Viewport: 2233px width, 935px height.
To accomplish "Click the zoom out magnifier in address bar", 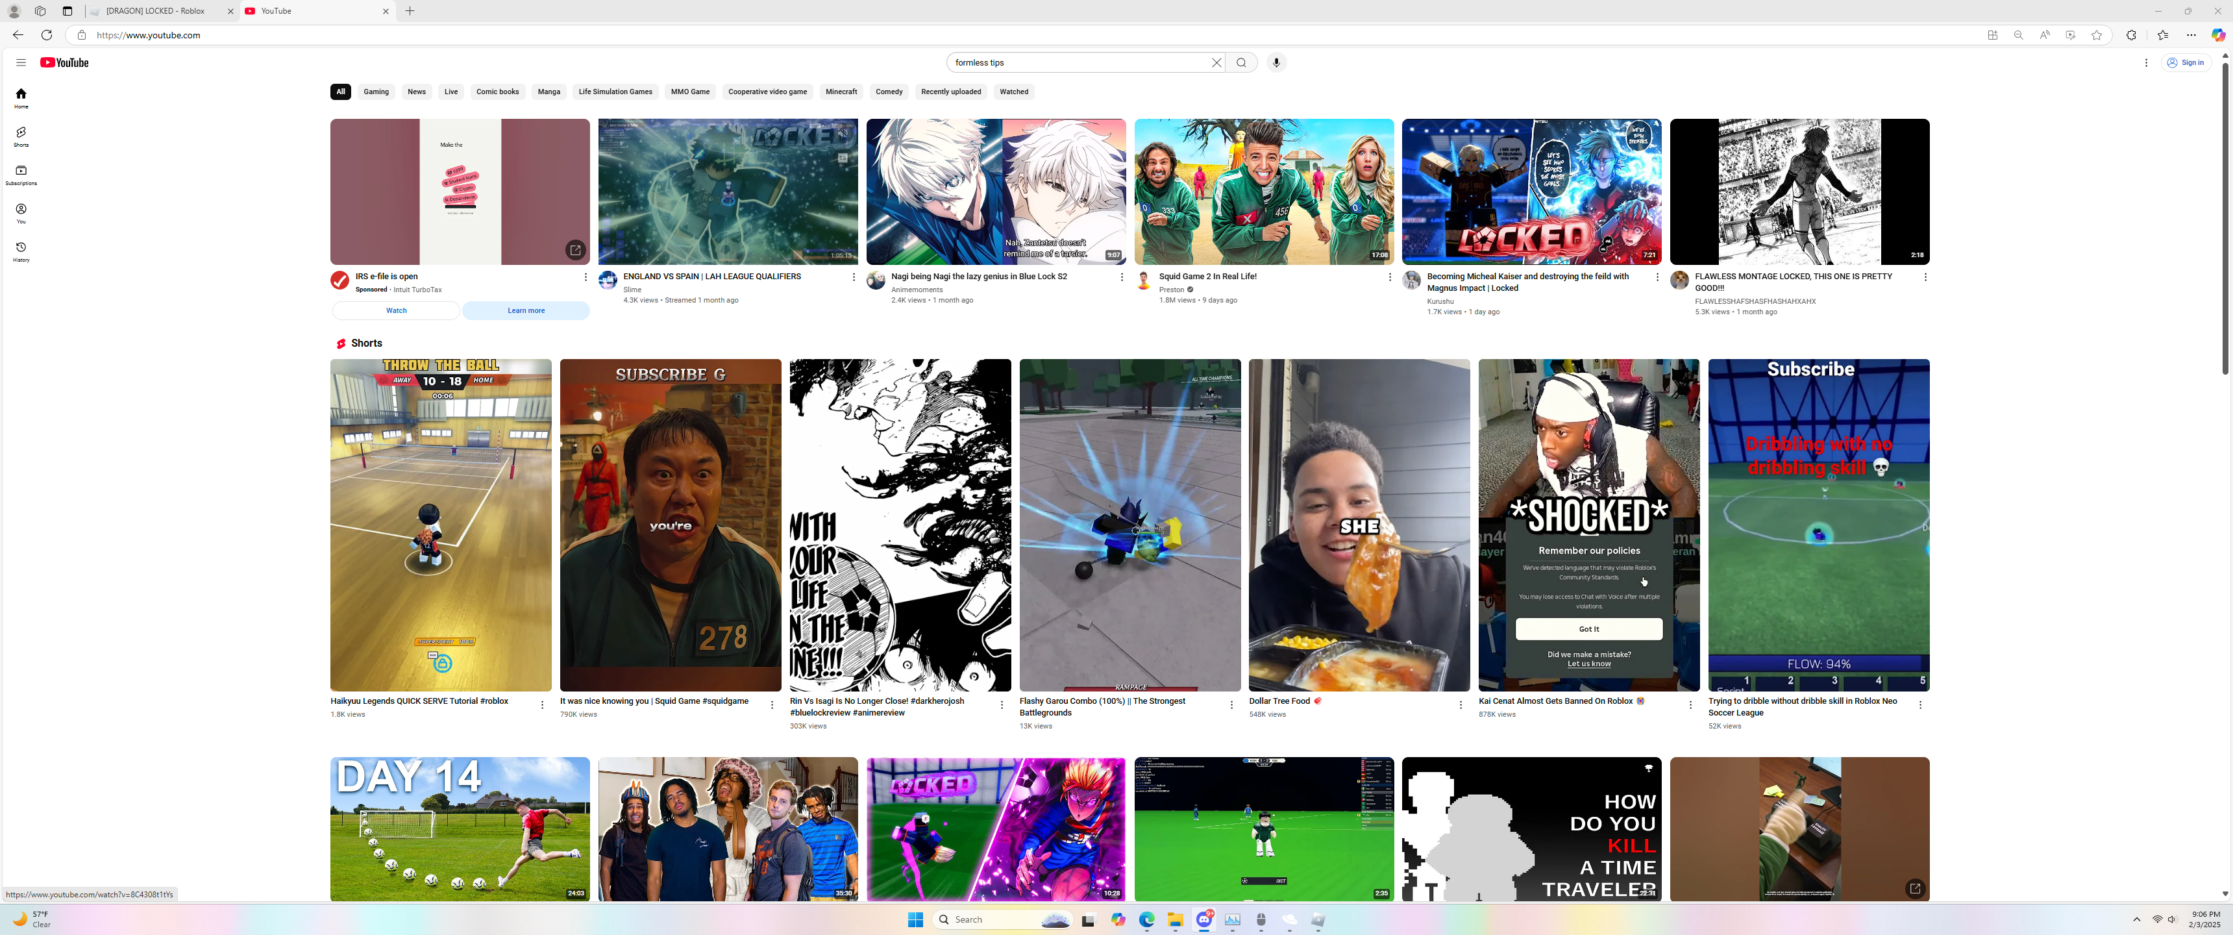I will 2019,36.
